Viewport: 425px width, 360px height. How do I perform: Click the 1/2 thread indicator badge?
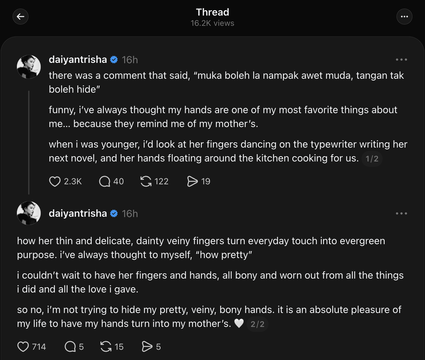(372, 159)
